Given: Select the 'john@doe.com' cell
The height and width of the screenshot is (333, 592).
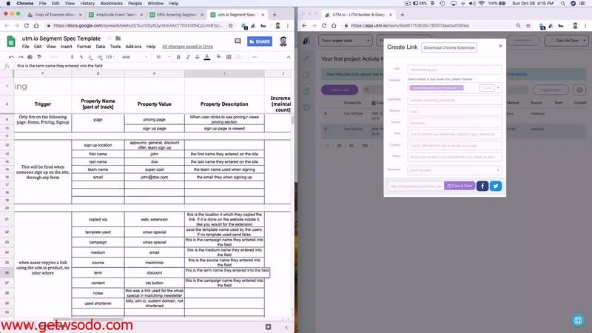Looking at the screenshot, I should click(155, 177).
